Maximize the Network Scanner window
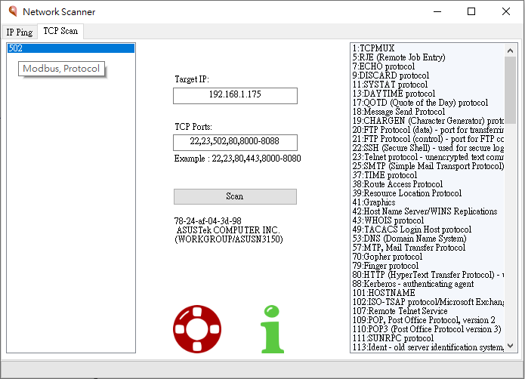Screen dimensions: 525x379 [471, 12]
